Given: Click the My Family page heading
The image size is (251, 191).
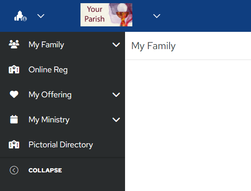Looking at the screenshot, I should coord(153,46).
